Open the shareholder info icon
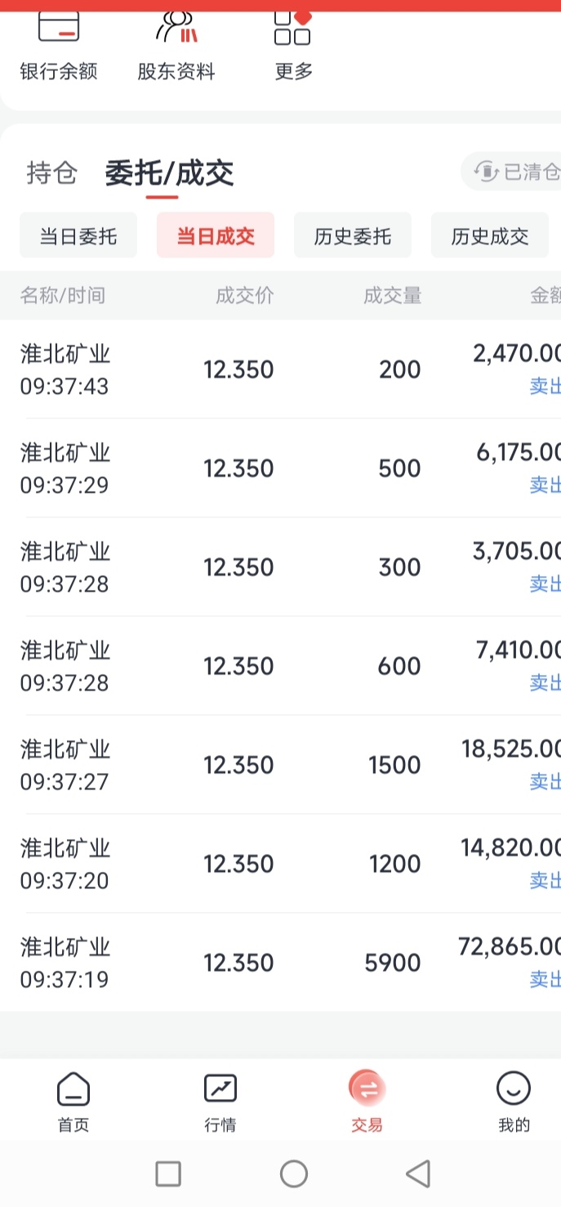The image size is (561, 1207). [x=176, y=28]
